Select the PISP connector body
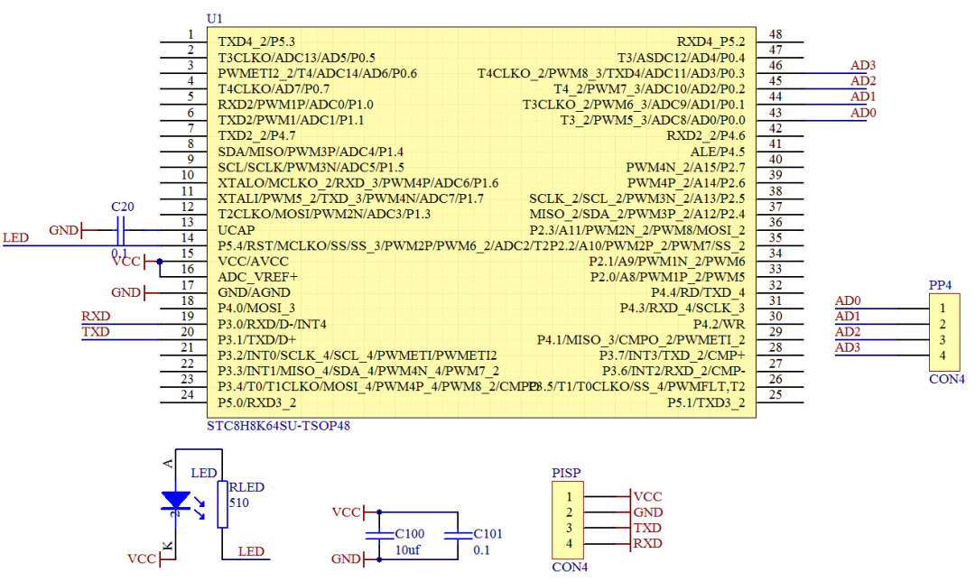 pyautogui.click(x=568, y=521)
